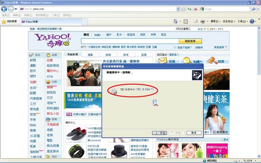Expand the 頁面選擇 dropdown
Image resolution: width=261 pixels, height=163 pixels.
tap(226, 47)
